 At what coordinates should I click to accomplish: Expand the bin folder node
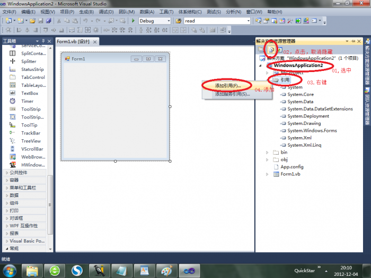pyautogui.click(x=267, y=153)
